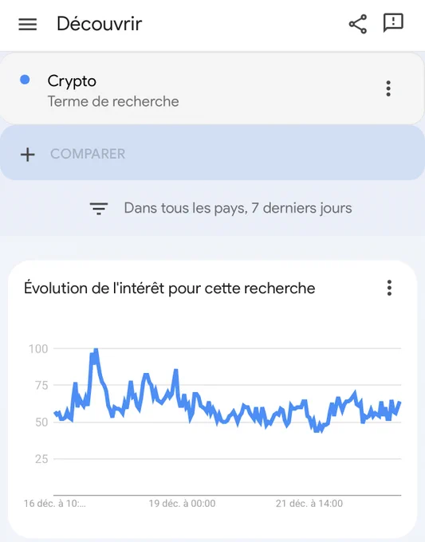Image resolution: width=425 pixels, height=542 pixels.
Task: Click the blue Crypto color dot
Action: point(25,80)
